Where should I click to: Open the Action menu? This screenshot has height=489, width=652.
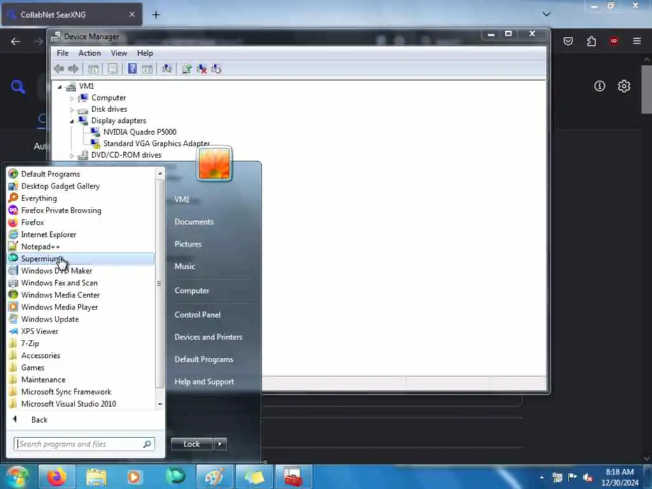coord(89,53)
